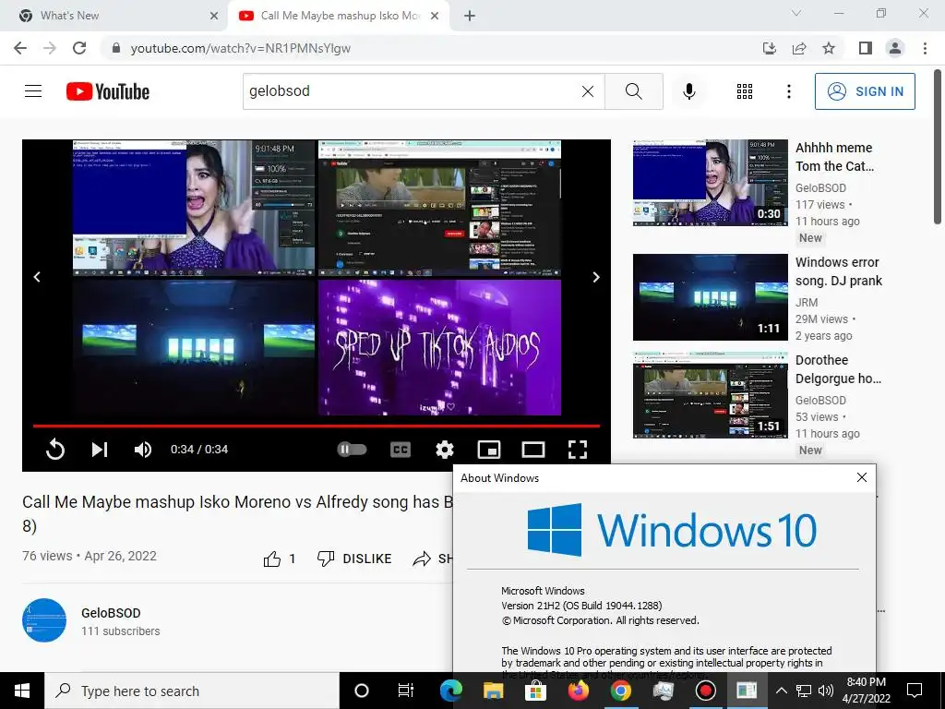Close the What's New tab

tap(214, 16)
